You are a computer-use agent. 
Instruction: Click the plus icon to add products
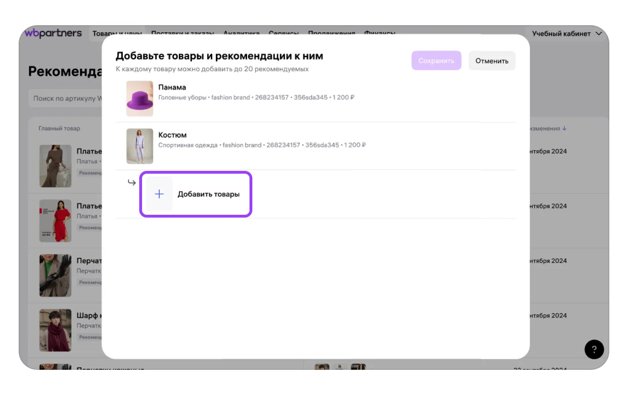[x=159, y=194]
